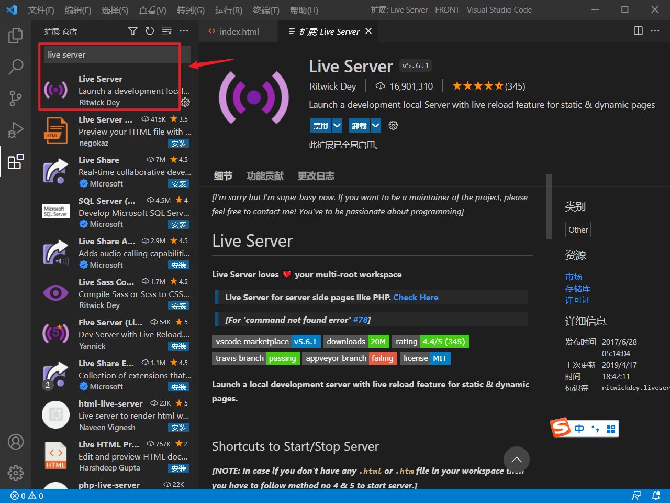Open 文件(F) menu
Screen dimensions: 670x503
41,10
